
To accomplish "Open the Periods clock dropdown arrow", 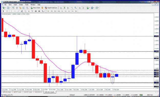I will tap(94, 8).
